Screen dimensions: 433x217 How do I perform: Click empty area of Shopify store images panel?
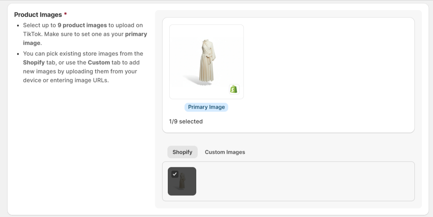[x=306, y=181]
